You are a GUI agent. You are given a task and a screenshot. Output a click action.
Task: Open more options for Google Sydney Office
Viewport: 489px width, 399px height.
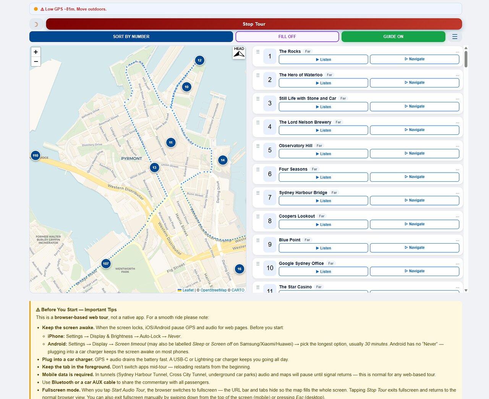click(x=457, y=263)
